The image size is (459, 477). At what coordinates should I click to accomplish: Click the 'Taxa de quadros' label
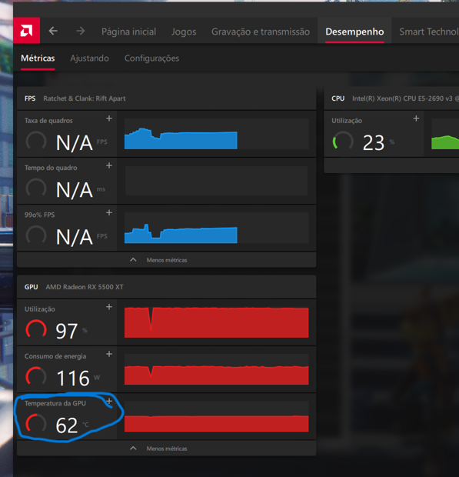[48, 121]
